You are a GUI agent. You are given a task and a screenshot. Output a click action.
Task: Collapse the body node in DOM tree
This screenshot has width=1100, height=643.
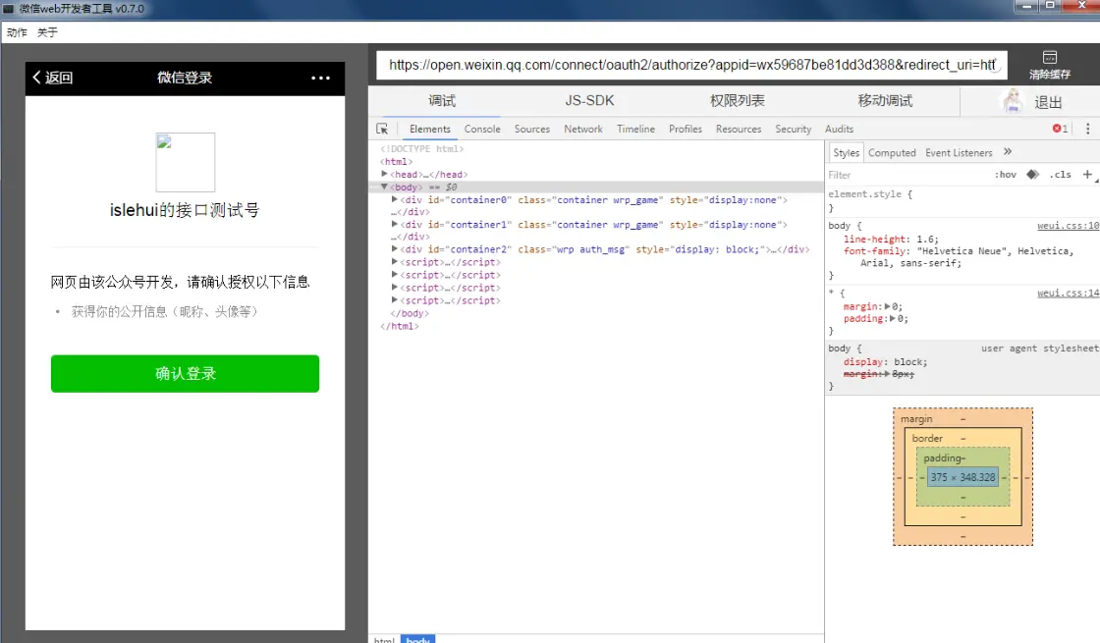click(384, 188)
